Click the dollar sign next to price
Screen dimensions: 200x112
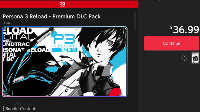(171, 28)
